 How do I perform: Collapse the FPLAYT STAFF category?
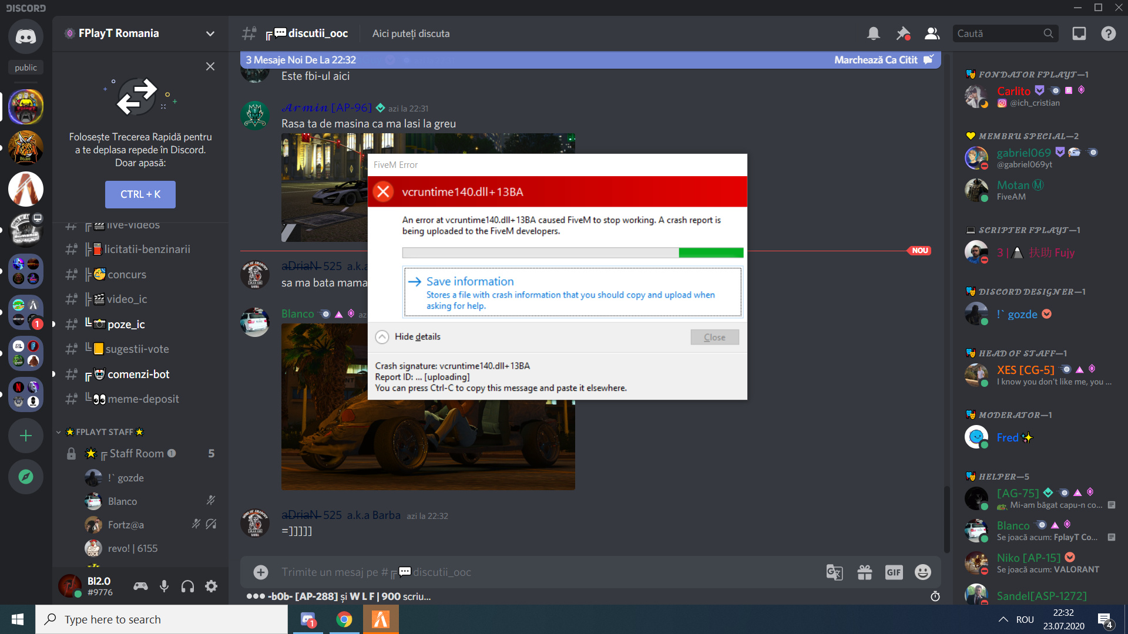[x=106, y=431]
